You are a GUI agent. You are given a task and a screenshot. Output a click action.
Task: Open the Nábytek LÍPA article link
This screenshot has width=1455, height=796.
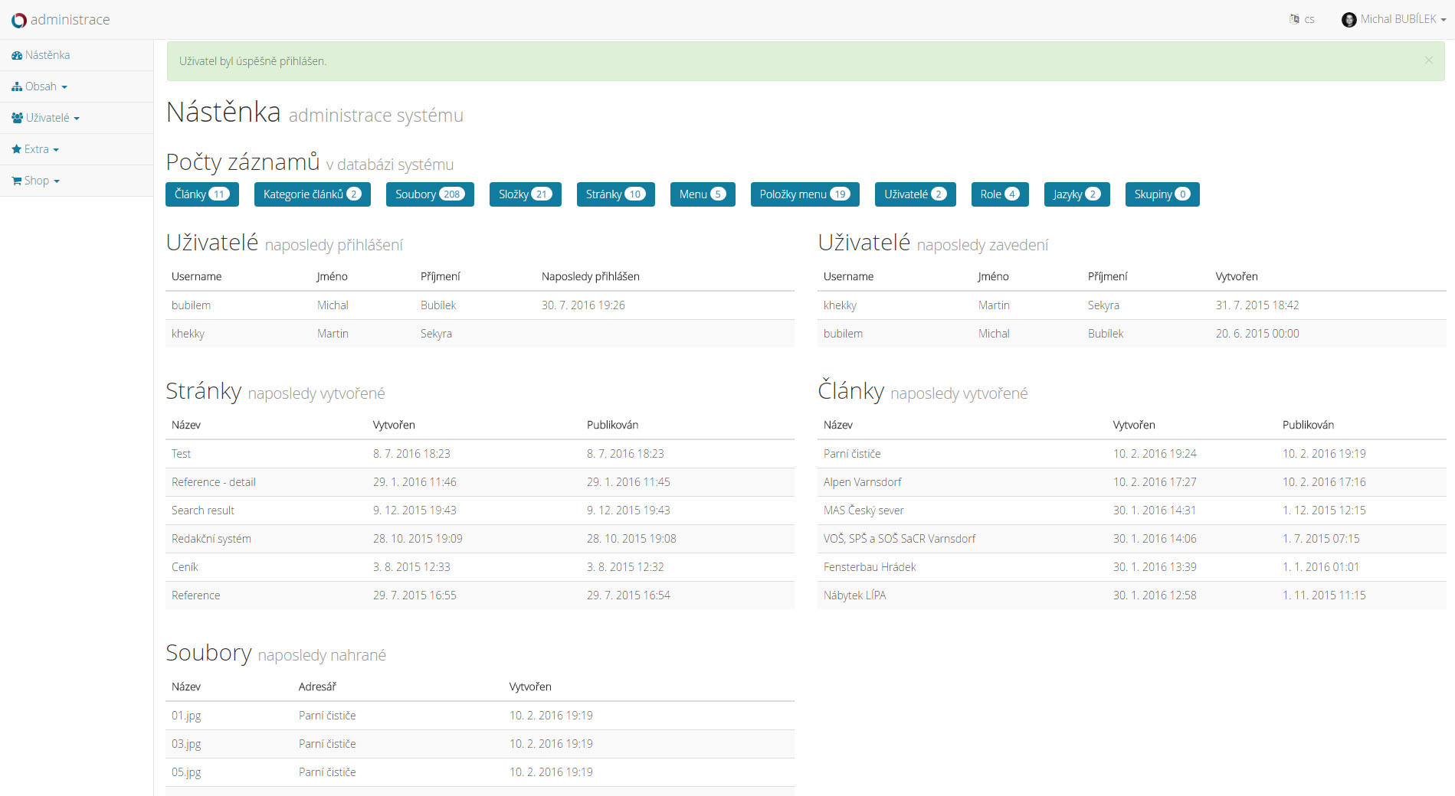click(854, 595)
